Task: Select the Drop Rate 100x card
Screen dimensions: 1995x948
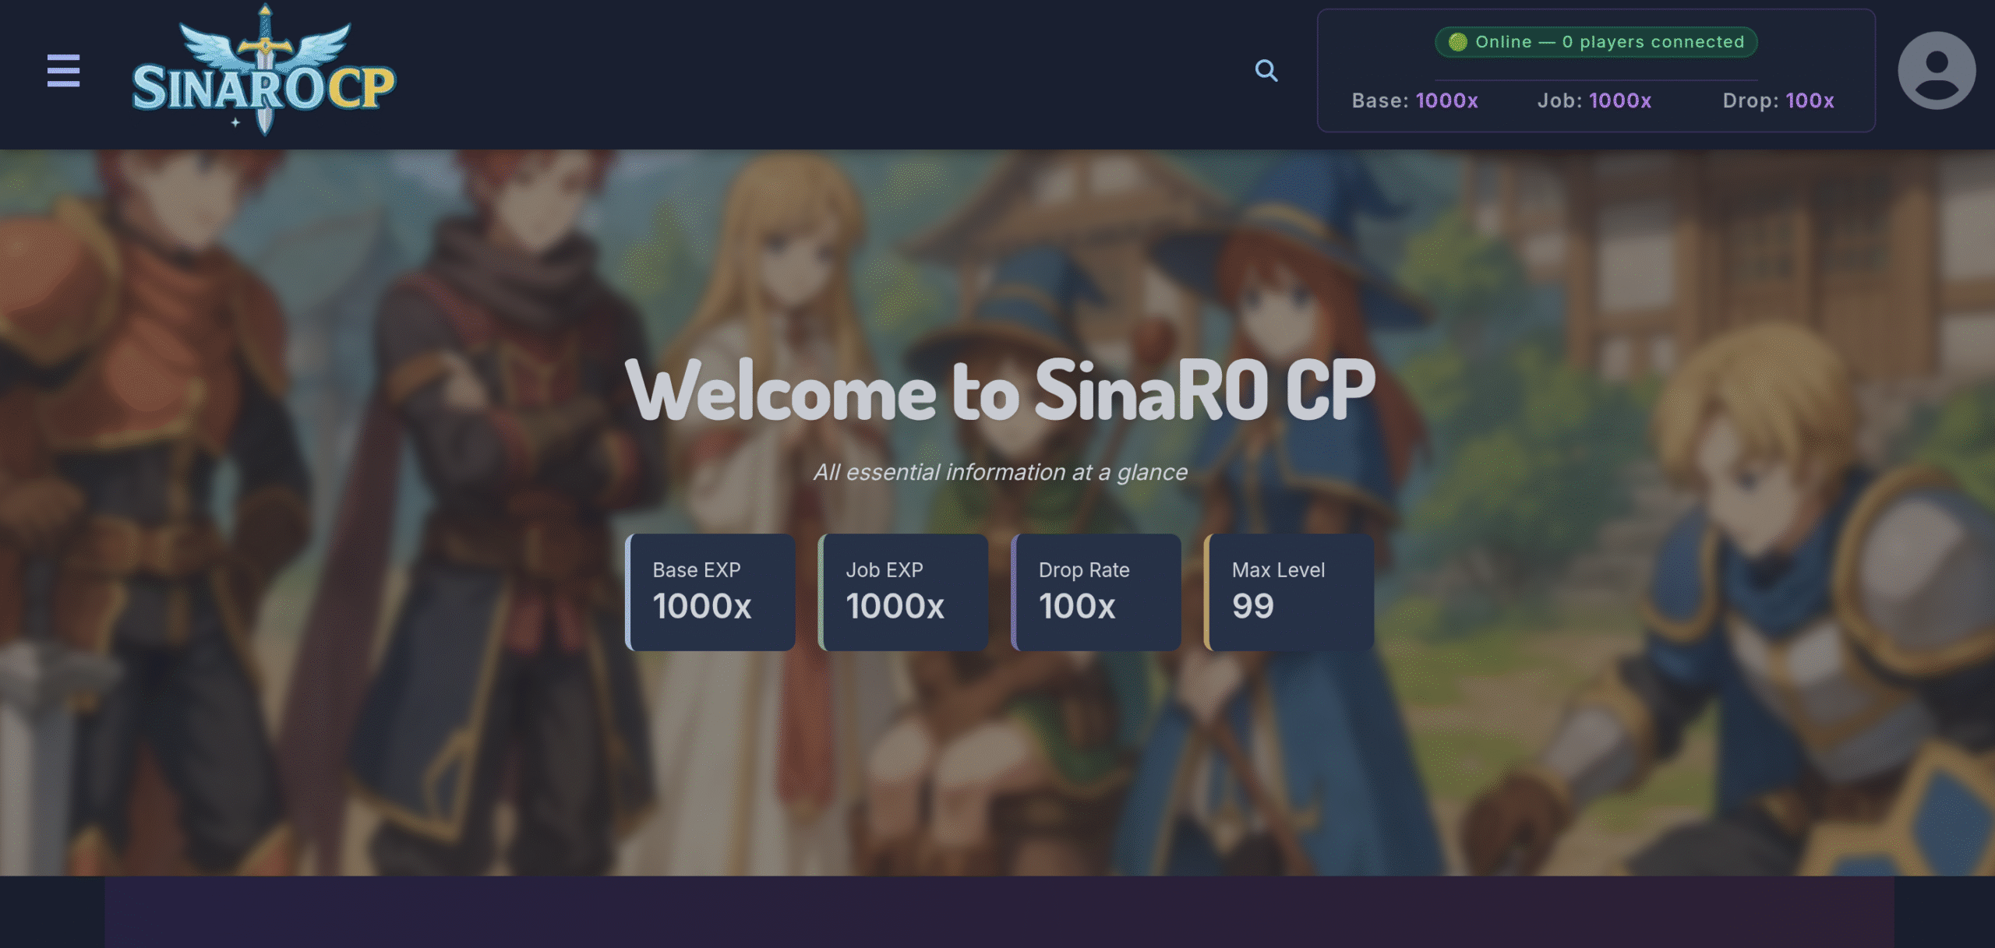Action: tap(1096, 592)
